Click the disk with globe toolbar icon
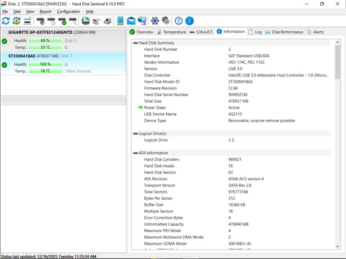 [86, 21]
